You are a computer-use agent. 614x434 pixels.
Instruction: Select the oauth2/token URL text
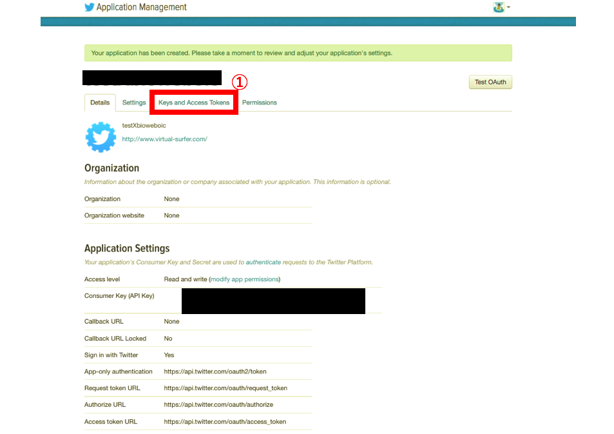(215, 371)
